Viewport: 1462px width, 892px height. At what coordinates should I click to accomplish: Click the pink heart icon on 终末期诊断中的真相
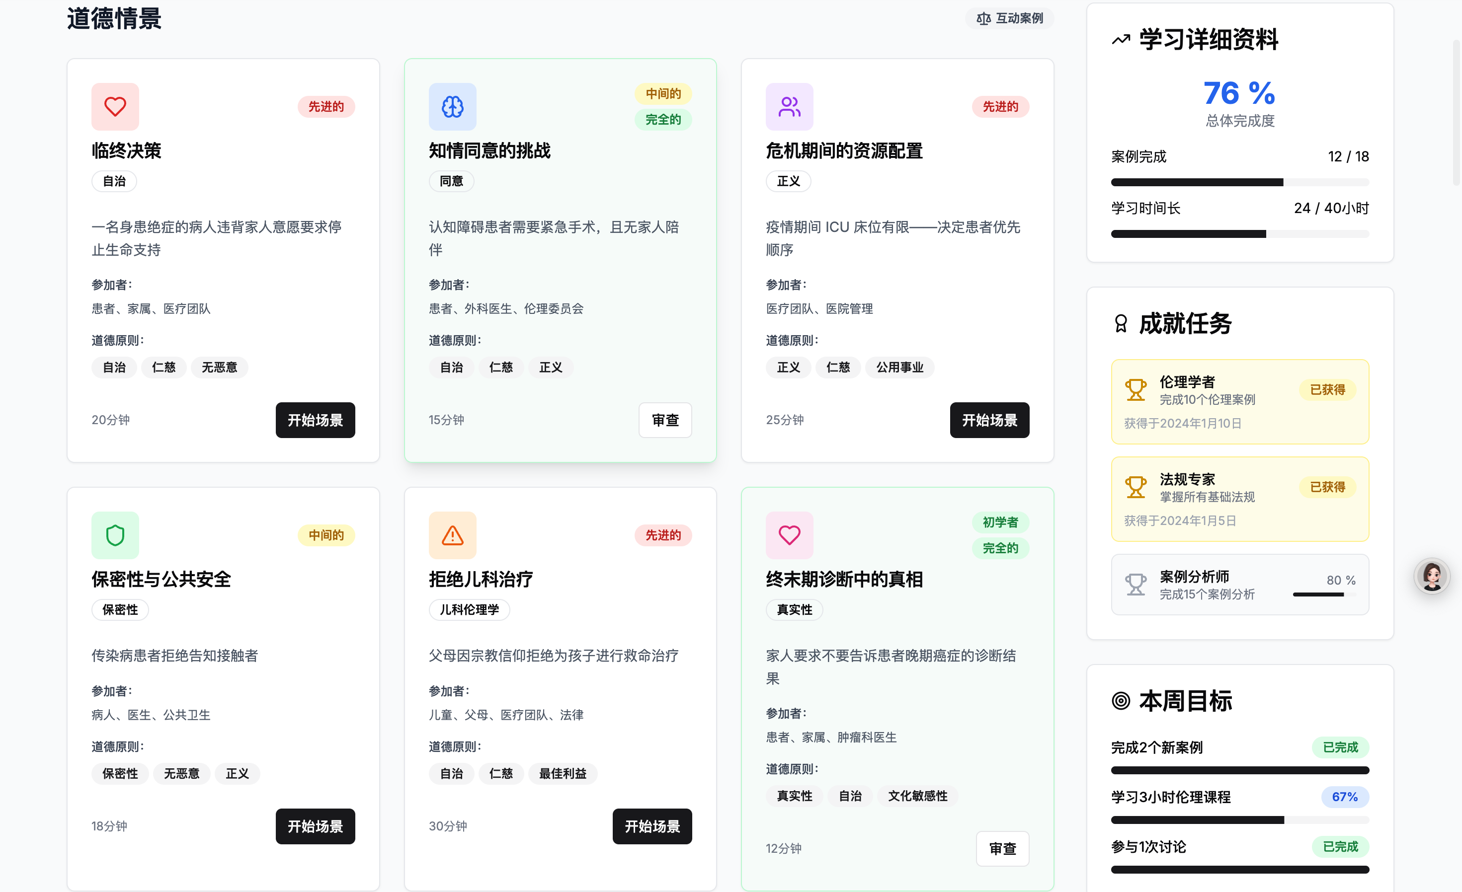click(789, 535)
